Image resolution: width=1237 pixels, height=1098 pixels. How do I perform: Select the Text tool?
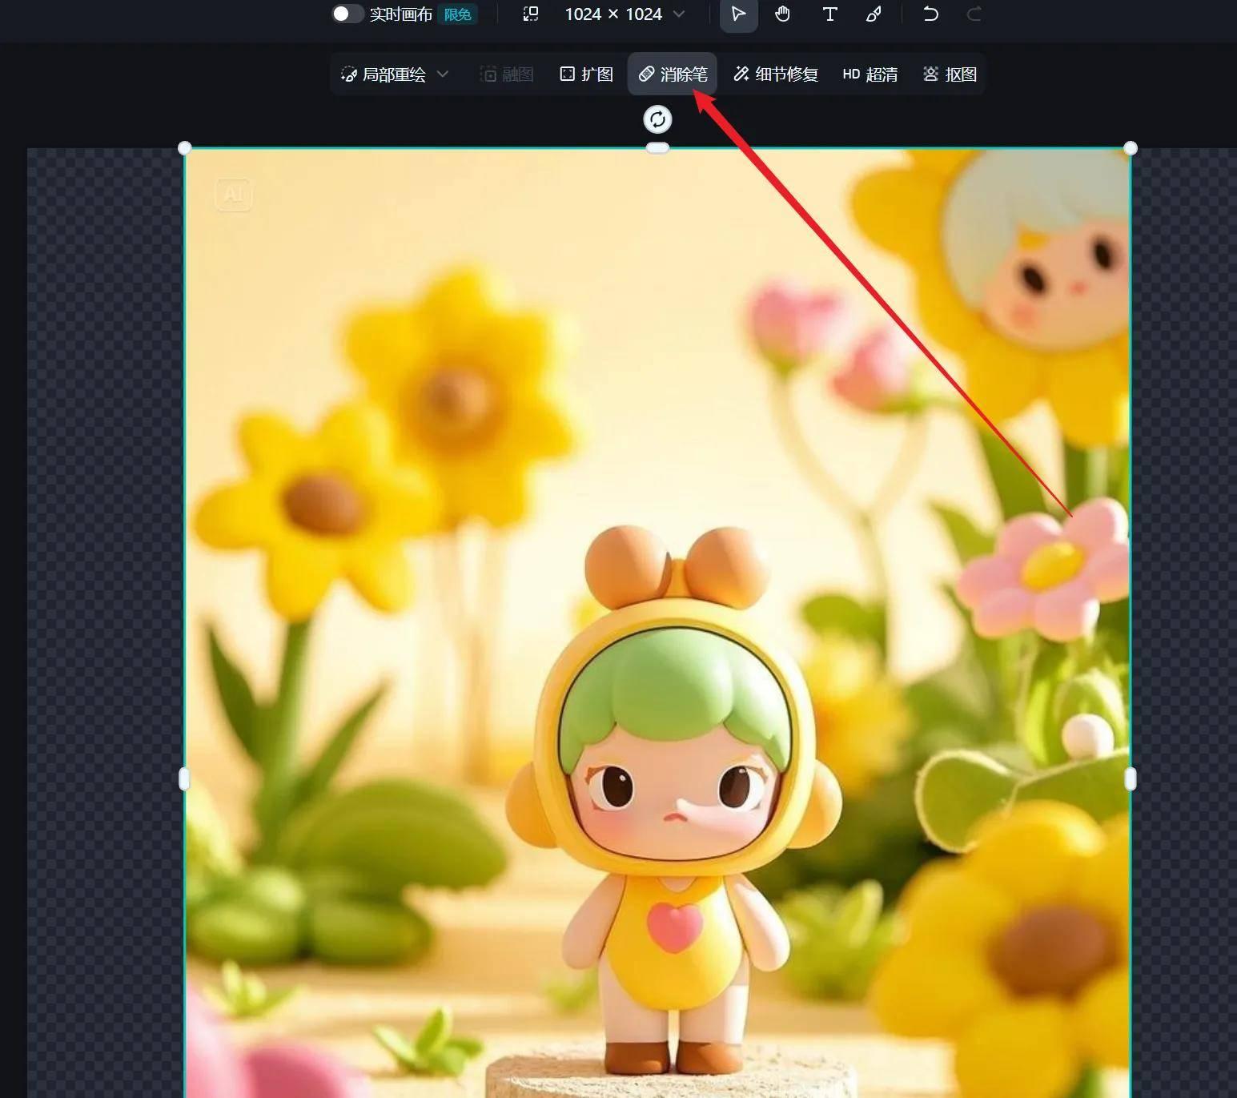(829, 14)
